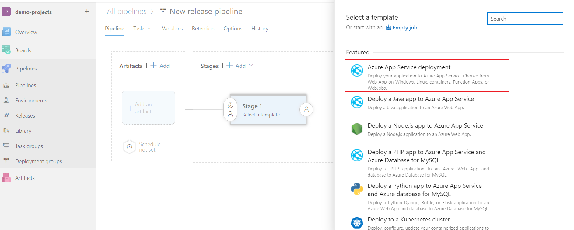Image resolution: width=574 pixels, height=230 pixels.
Task: Click Add next to Stages
Action: (x=240, y=66)
